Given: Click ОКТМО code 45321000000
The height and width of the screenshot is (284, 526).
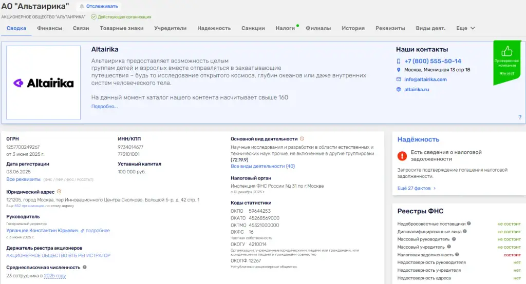Looking at the screenshot, I should coord(264,225).
